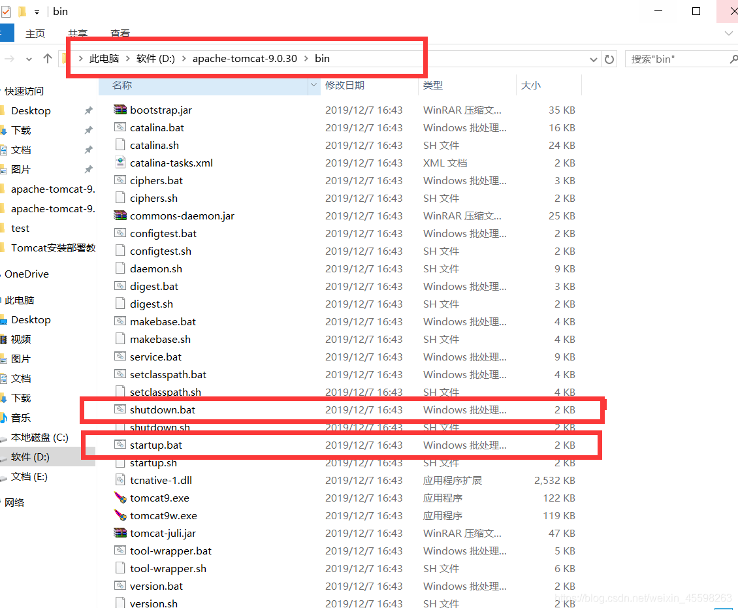
Task: Open the 名称 column filter dropdown
Action: (x=313, y=85)
